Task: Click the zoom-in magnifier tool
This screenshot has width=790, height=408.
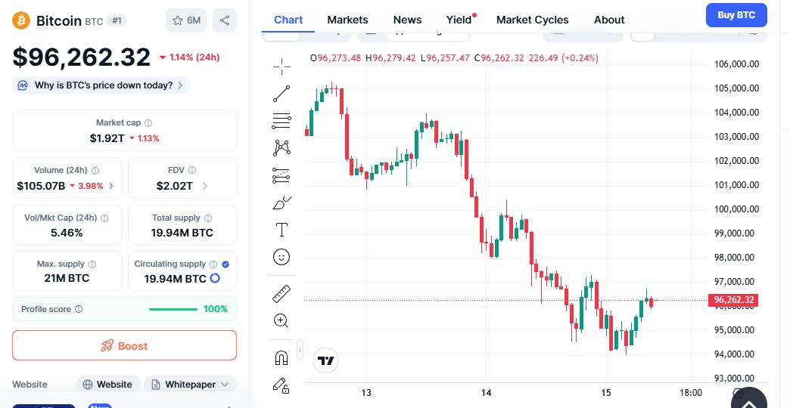Action: pyautogui.click(x=281, y=320)
